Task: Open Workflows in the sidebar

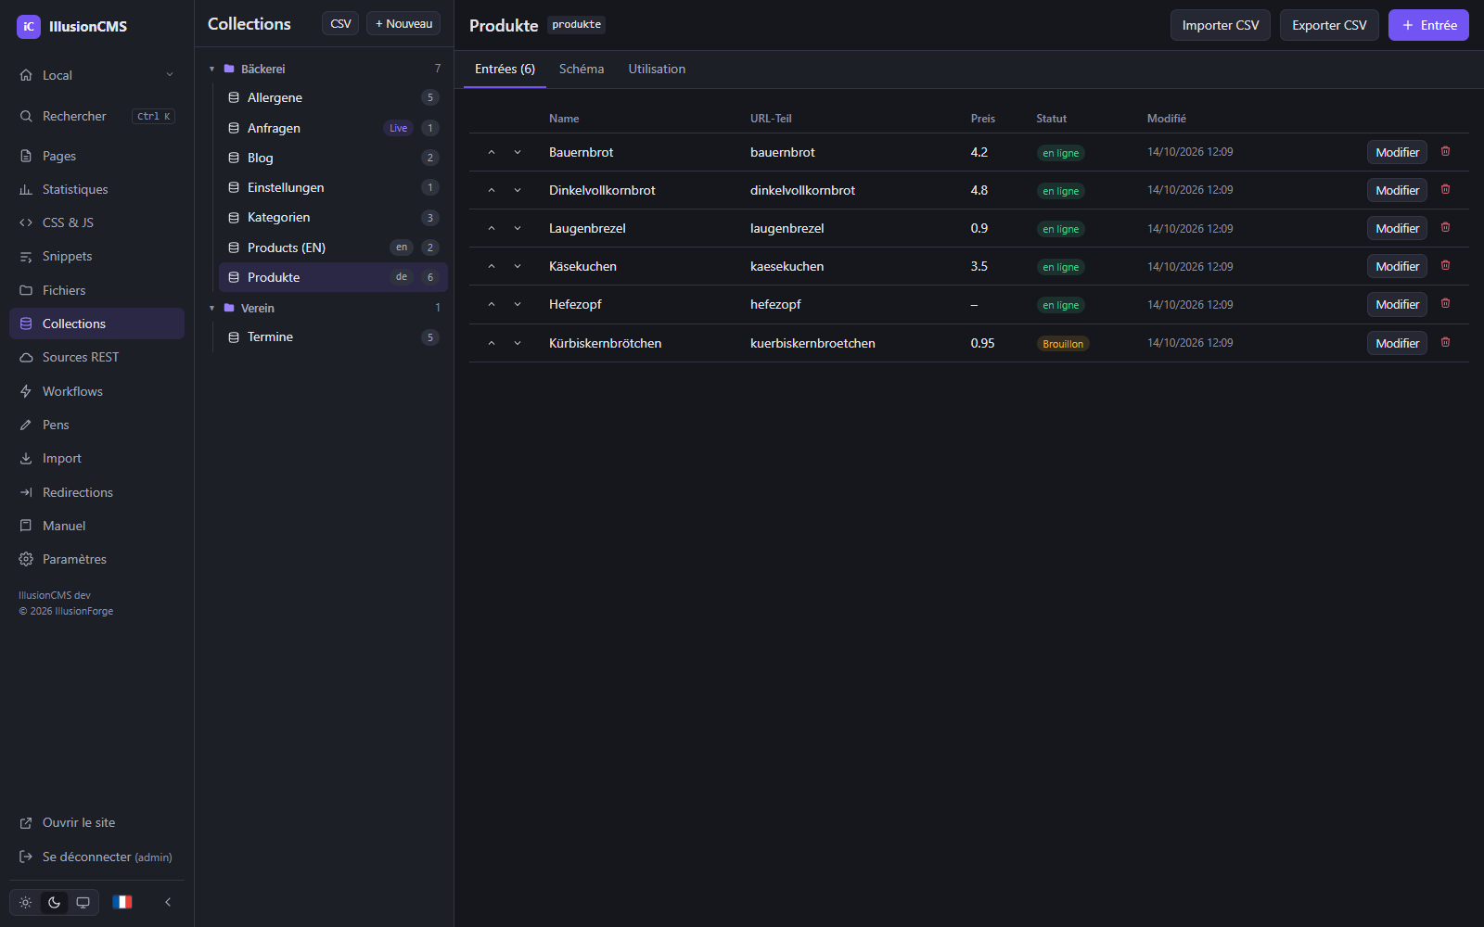Action: click(x=96, y=391)
